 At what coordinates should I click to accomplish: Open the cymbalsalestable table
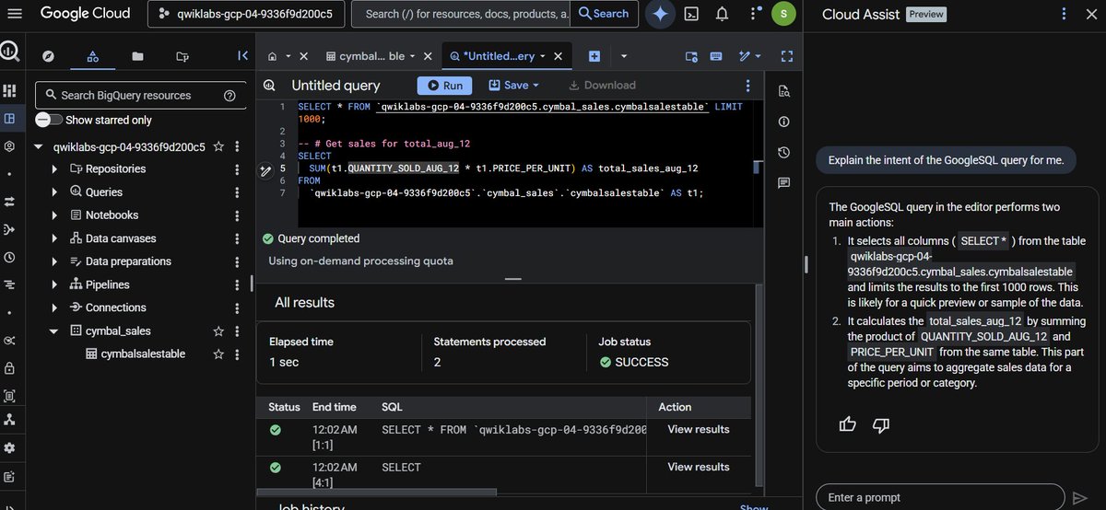click(x=143, y=354)
